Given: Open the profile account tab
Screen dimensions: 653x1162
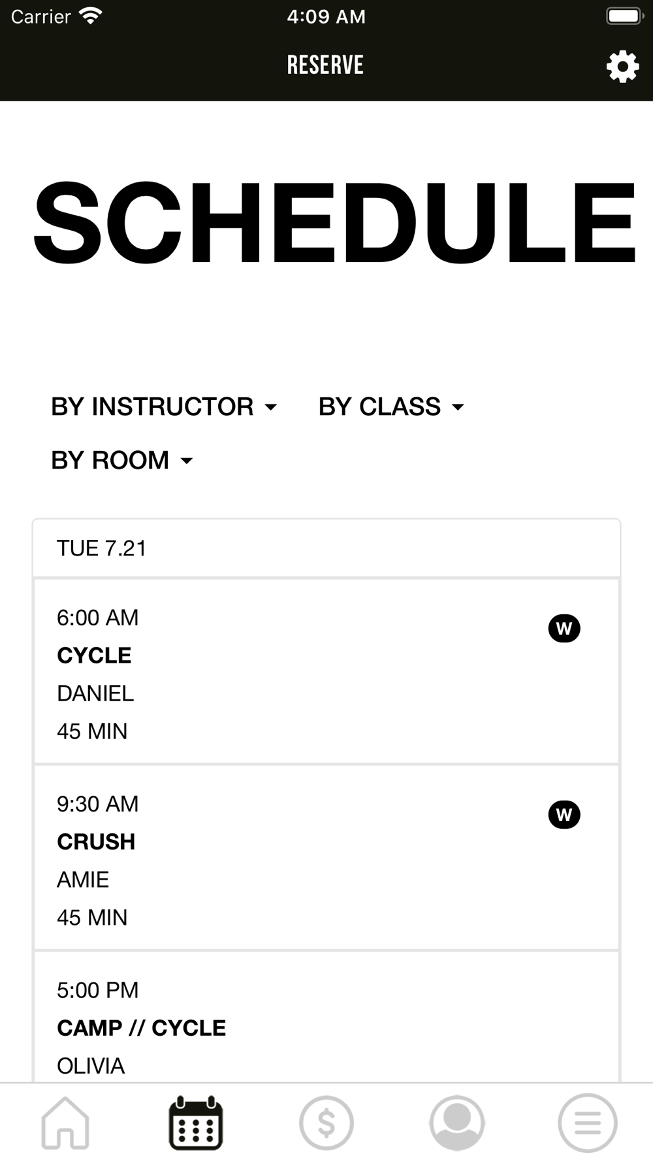Looking at the screenshot, I should (457, 1122).
